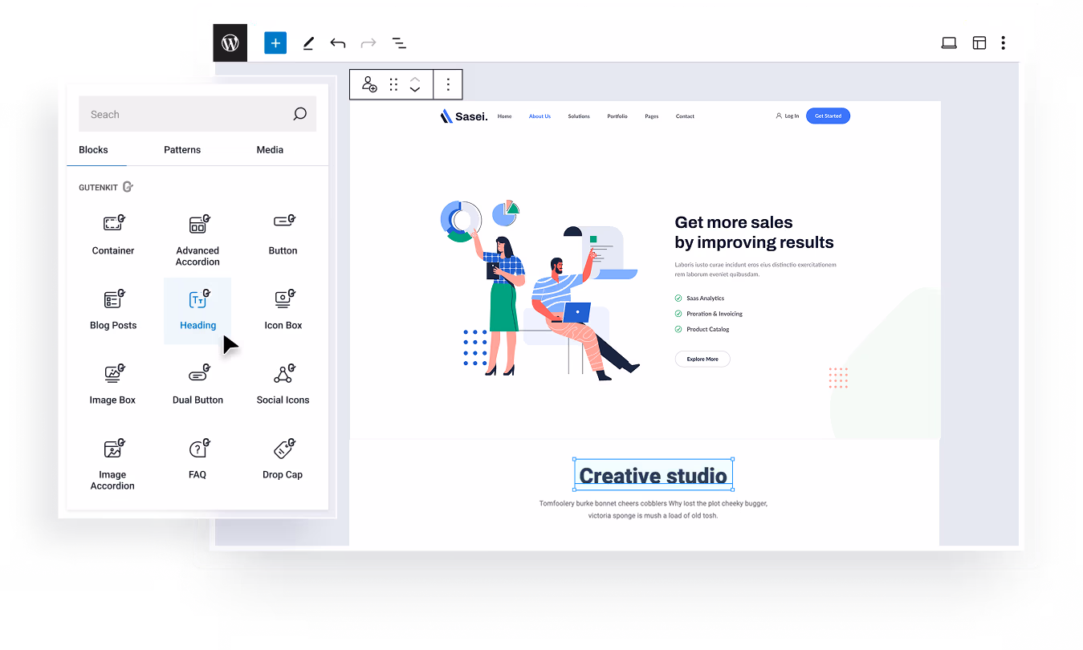1083x650 pixels.
Task: Insert the GutenKit Heading block
Action: (x=197, y=310)
